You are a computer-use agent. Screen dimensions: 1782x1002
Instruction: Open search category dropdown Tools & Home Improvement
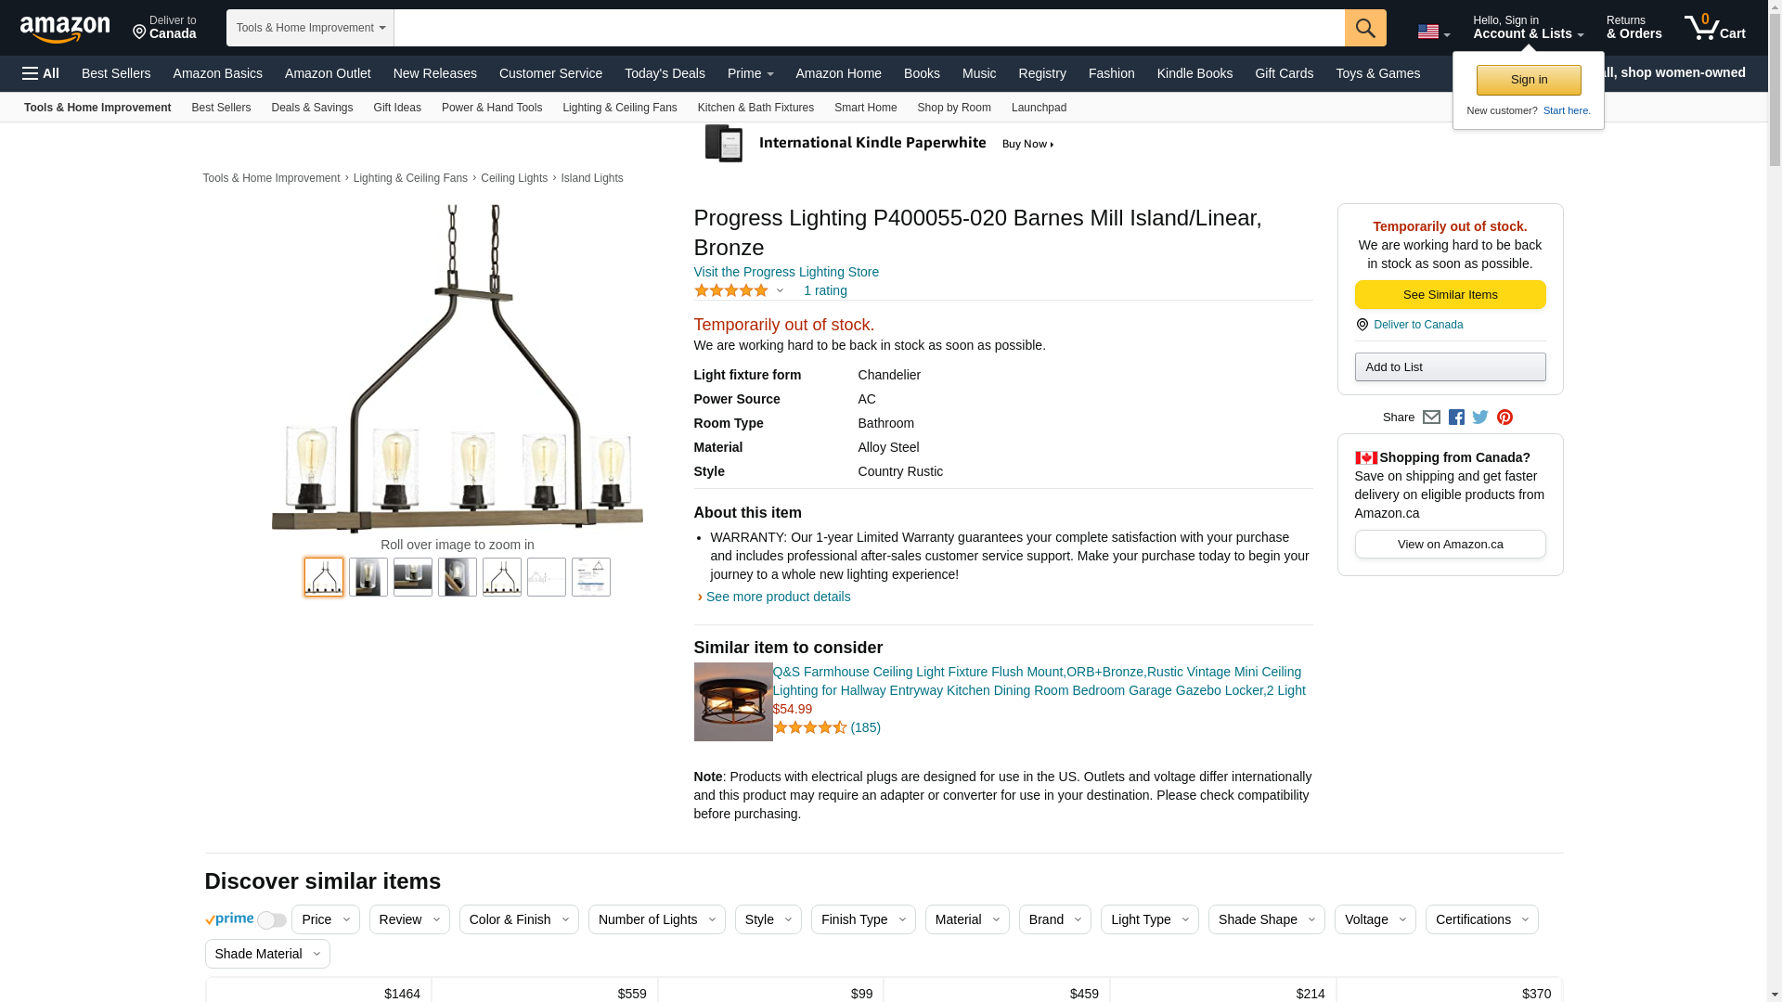[x=310, y=28]
